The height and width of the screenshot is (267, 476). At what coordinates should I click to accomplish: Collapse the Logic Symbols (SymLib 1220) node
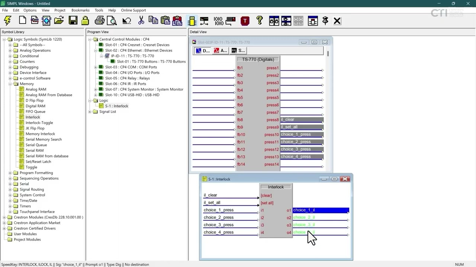(4, 39)
